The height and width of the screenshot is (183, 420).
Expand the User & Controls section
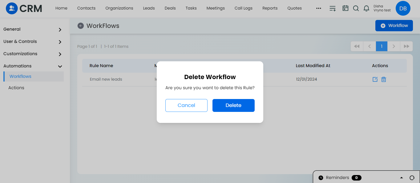pos(60,42)
